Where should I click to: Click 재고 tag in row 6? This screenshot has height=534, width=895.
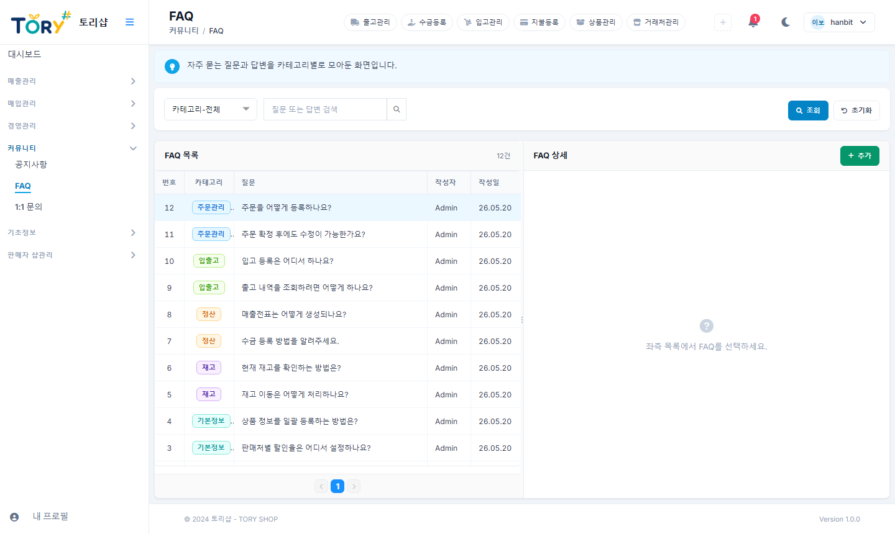209,368
